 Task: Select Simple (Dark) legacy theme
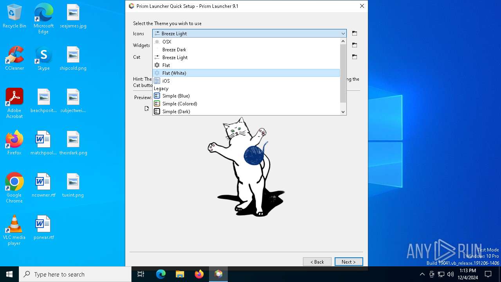tap(246, 111)
